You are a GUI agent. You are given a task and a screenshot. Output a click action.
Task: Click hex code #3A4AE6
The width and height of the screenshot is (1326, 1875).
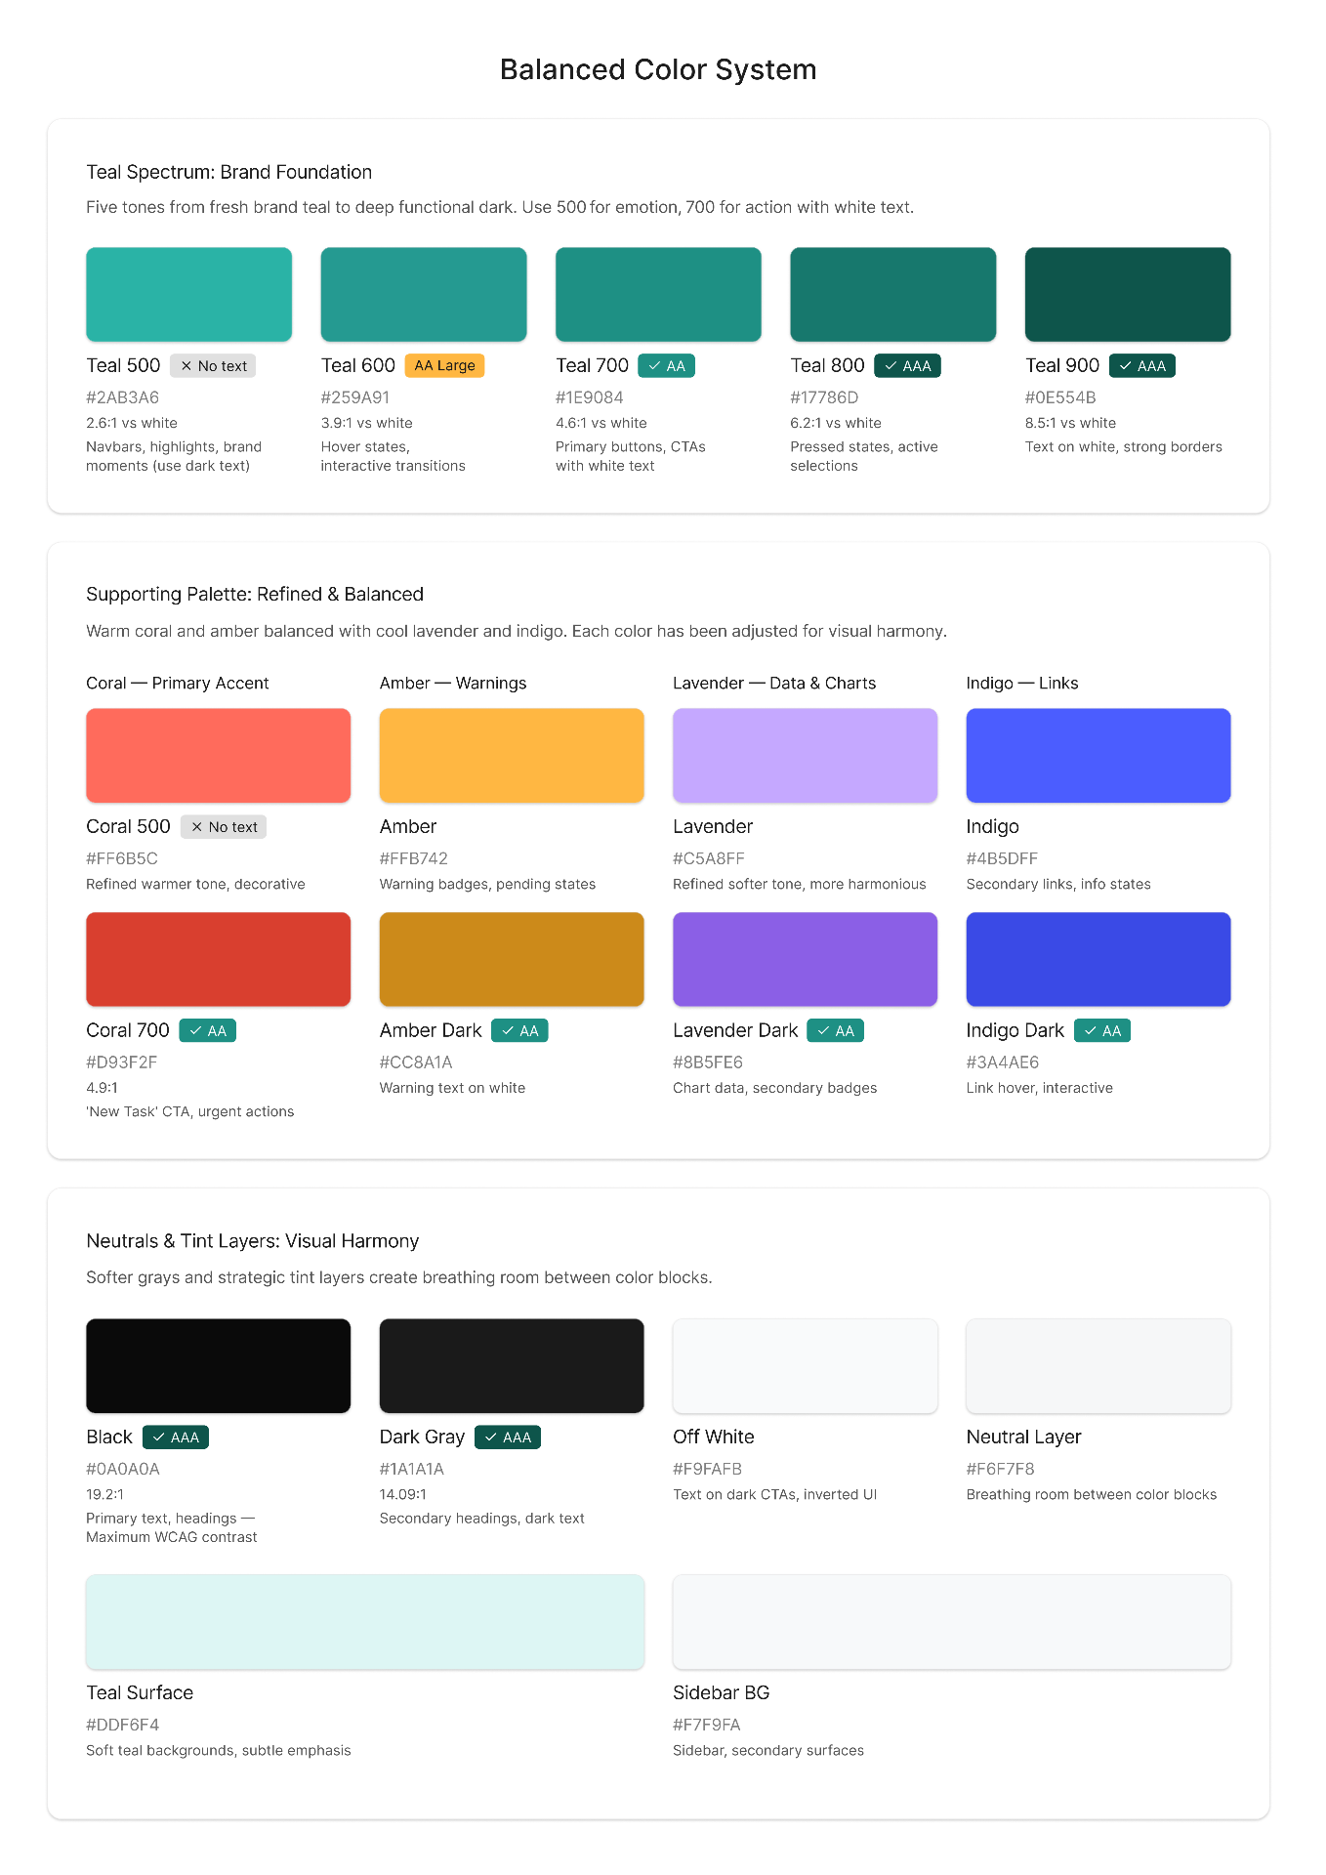click(x=1003, y=1062)
